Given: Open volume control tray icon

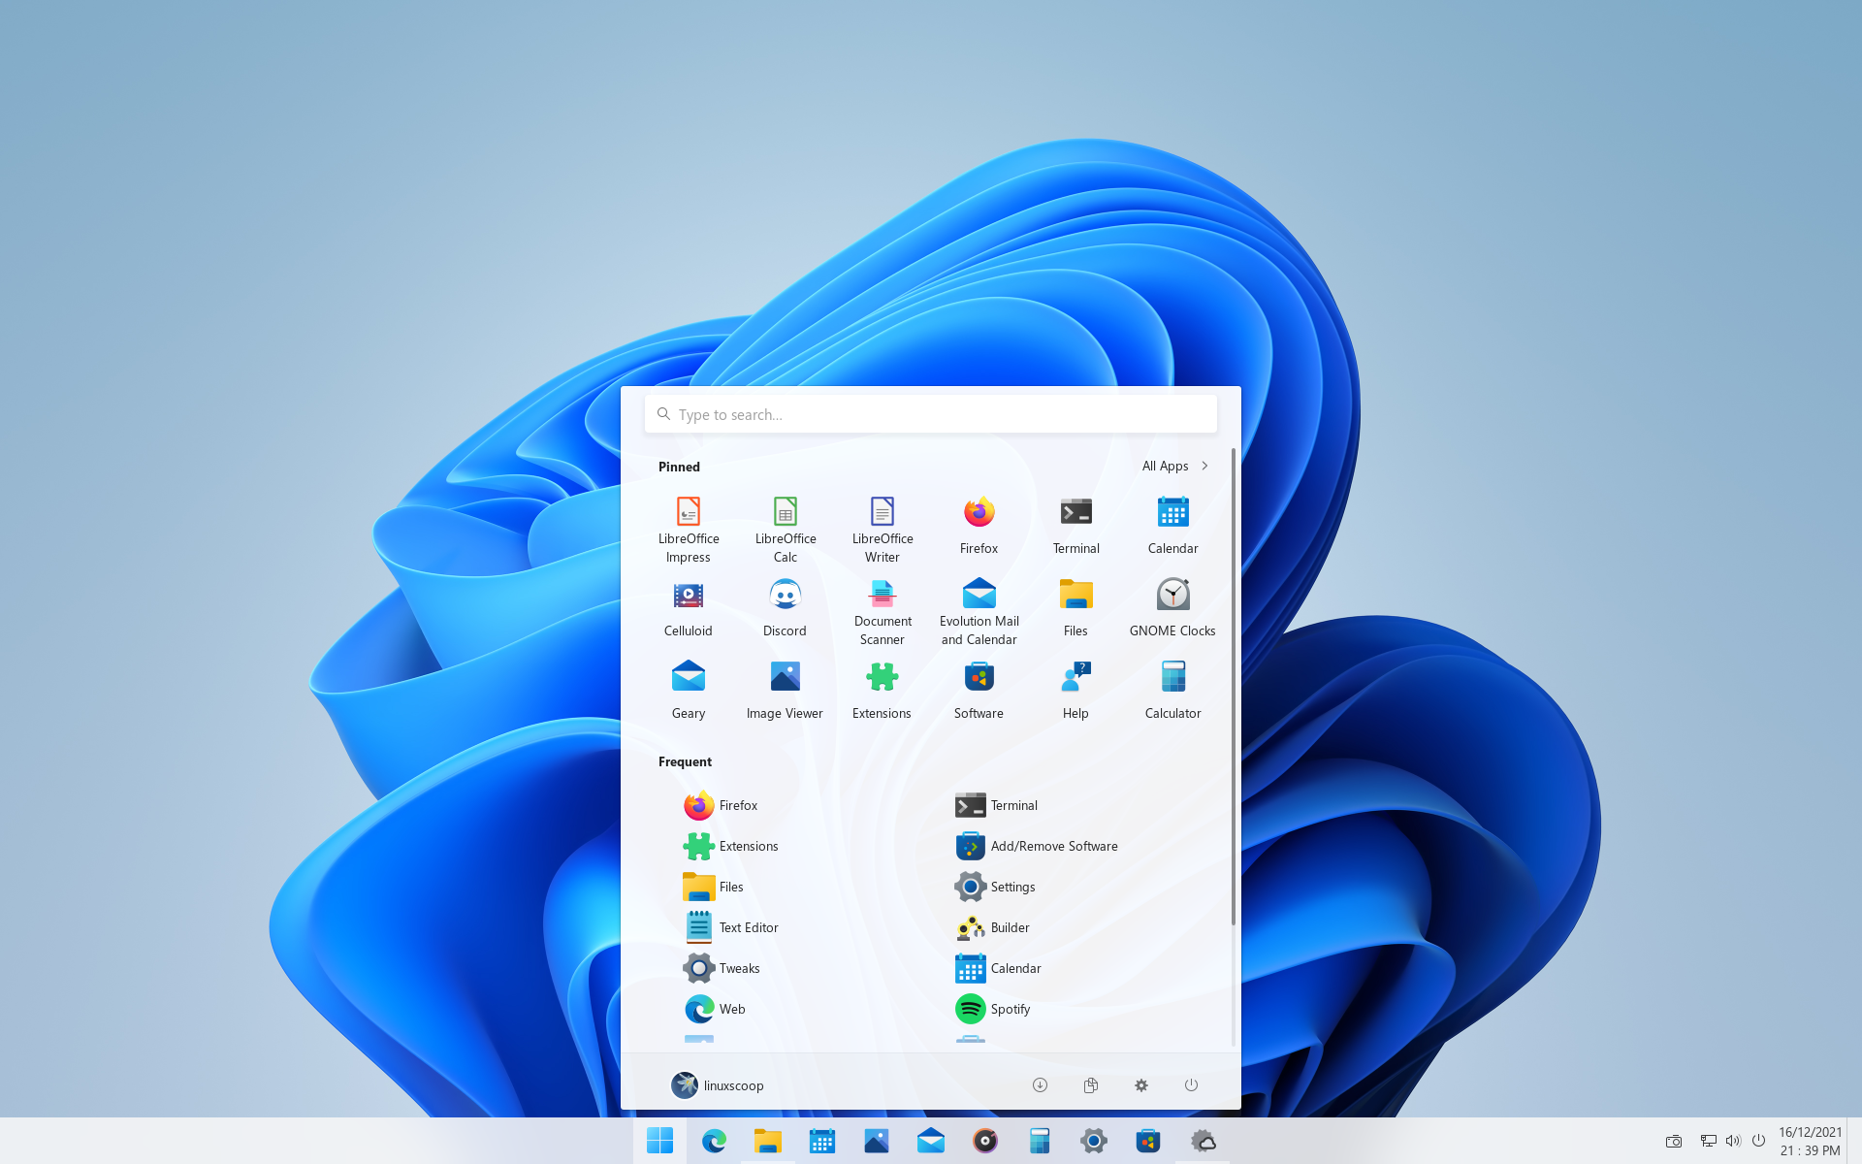Looking at the screenshot, I should click(x=1733, y=1141).
